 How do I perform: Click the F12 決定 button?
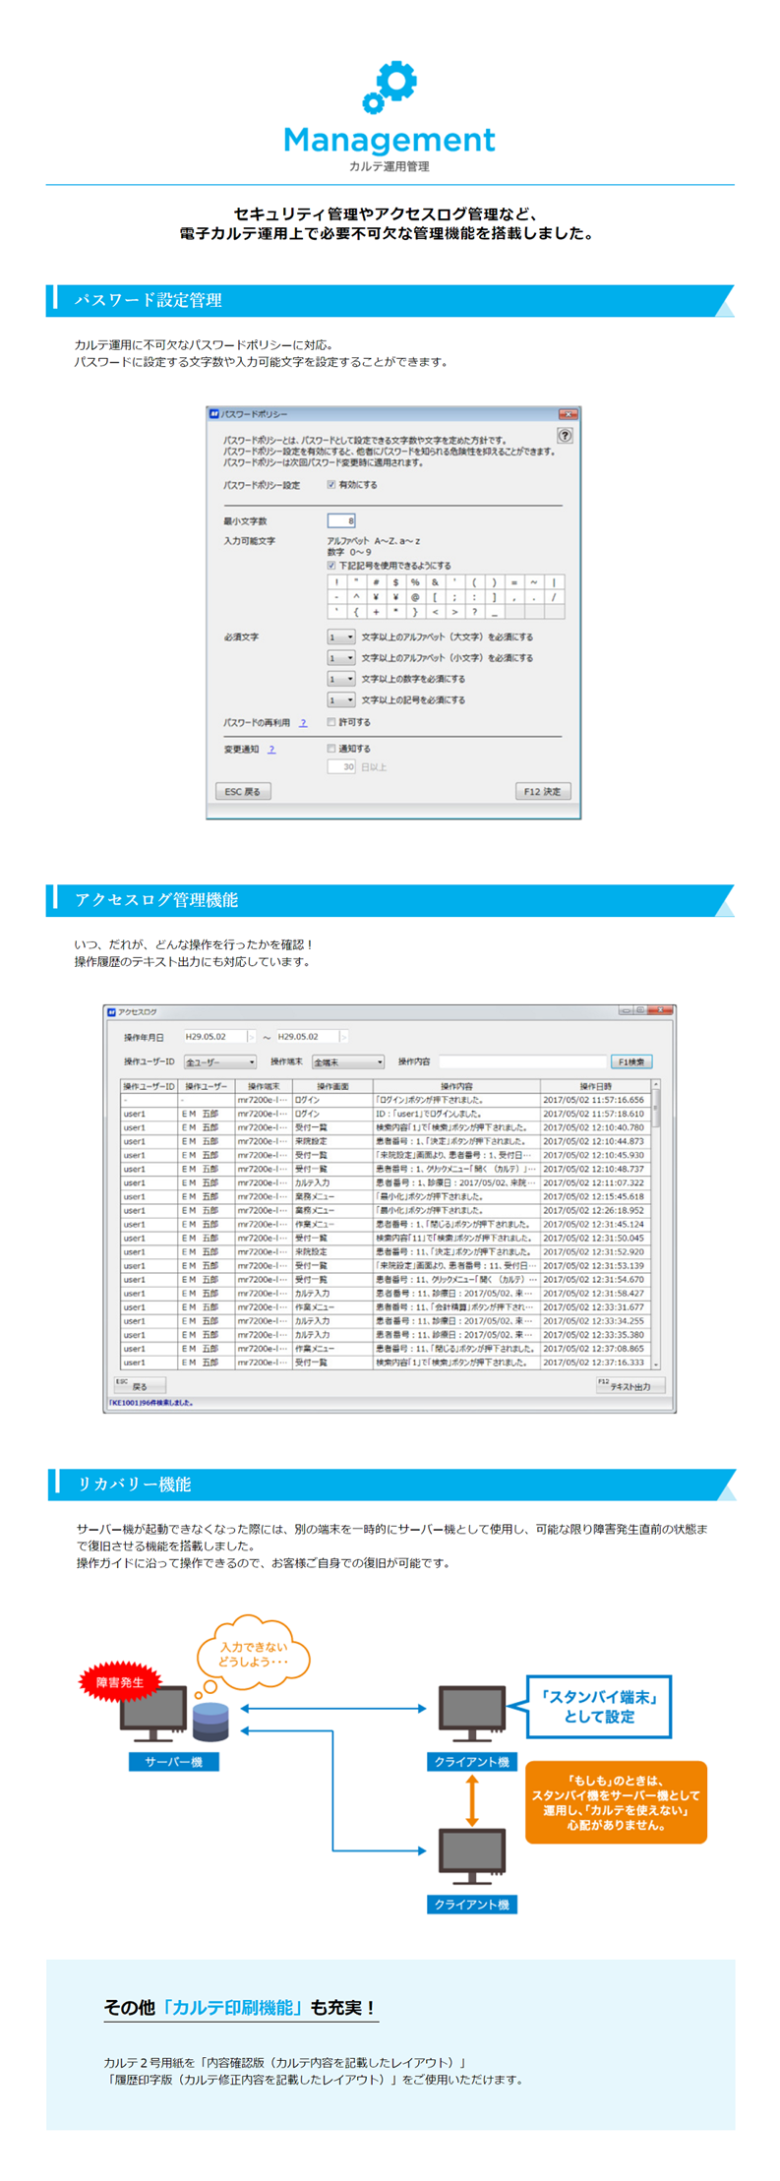(543, 791)
